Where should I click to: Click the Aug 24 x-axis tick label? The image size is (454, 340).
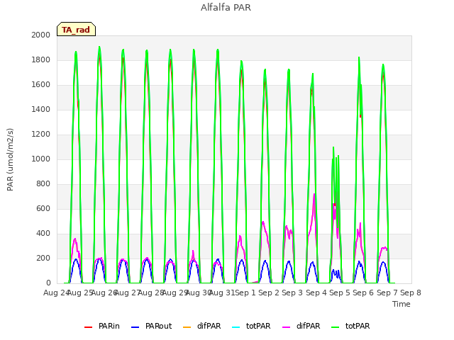pyautogui.click(x=56, y=293)
